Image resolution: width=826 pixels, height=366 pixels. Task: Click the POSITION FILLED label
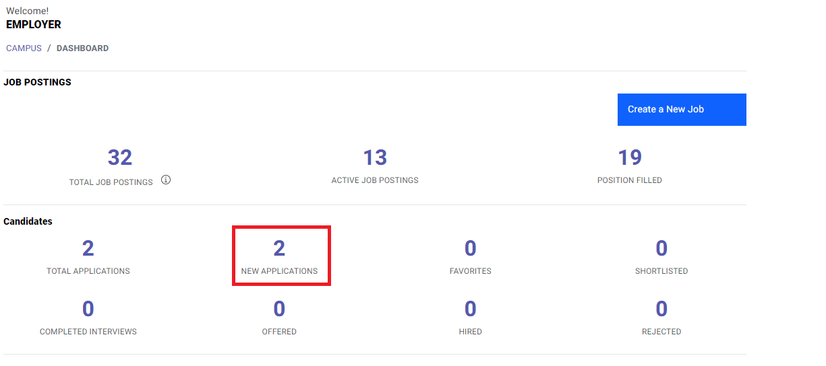click(630, 180)
